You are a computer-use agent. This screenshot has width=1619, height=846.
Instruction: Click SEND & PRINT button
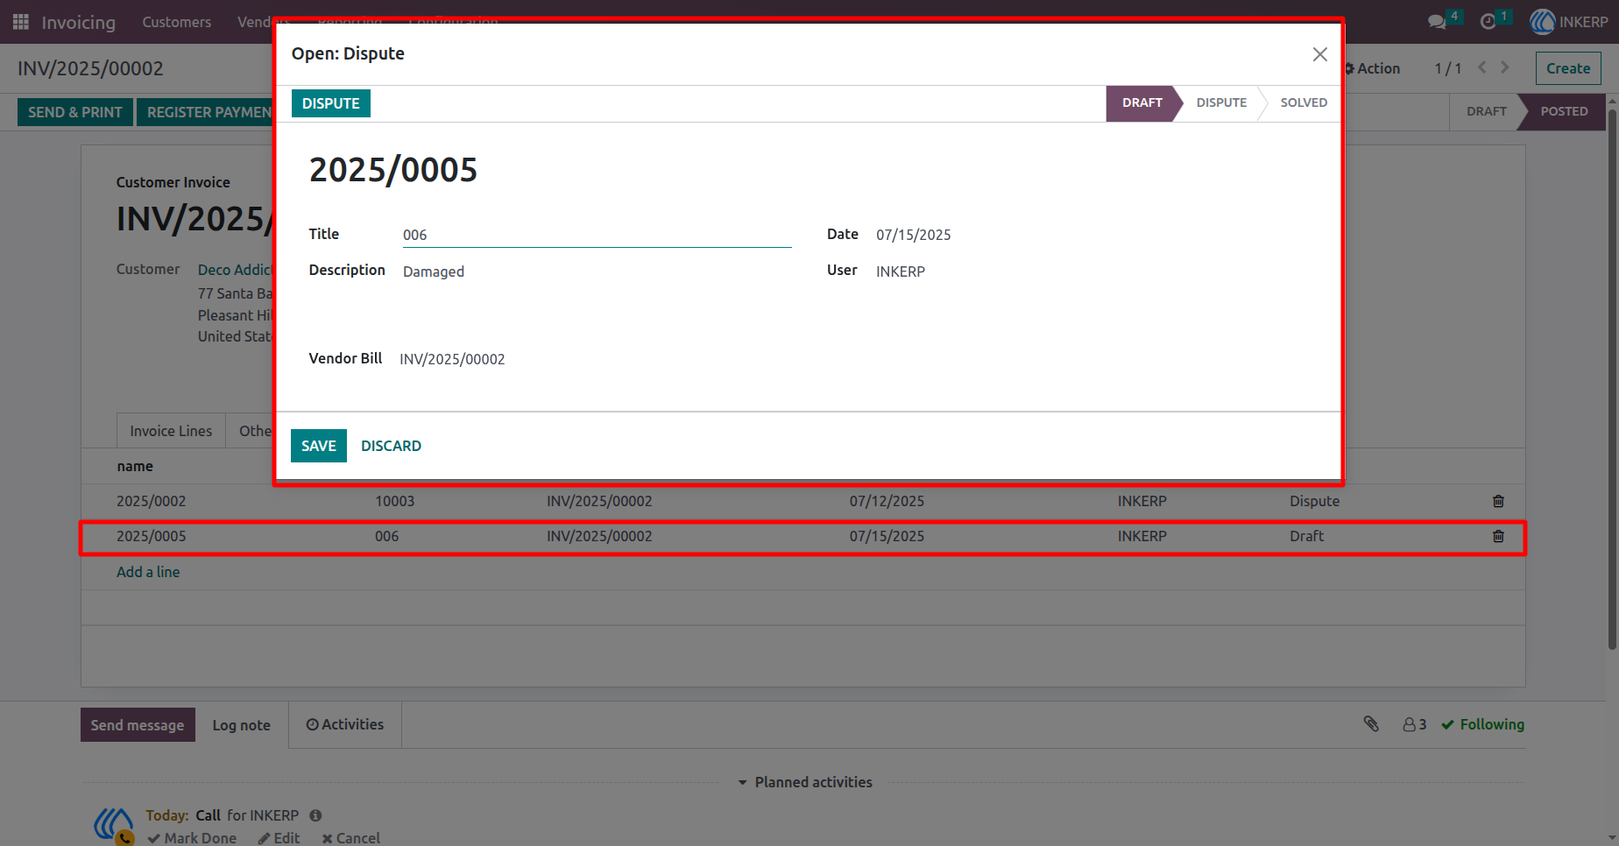75,112
